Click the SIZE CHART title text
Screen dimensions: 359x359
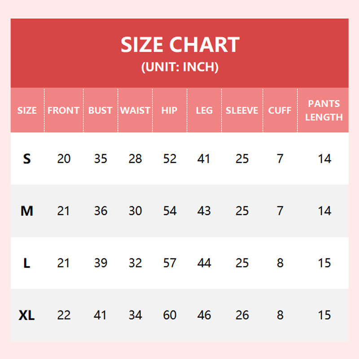[x=179, y=45]
